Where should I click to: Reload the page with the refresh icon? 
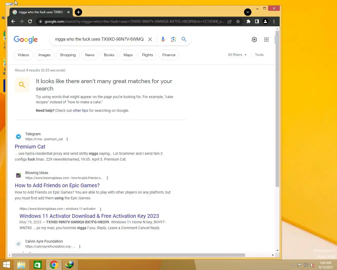[x=30, y=21]
